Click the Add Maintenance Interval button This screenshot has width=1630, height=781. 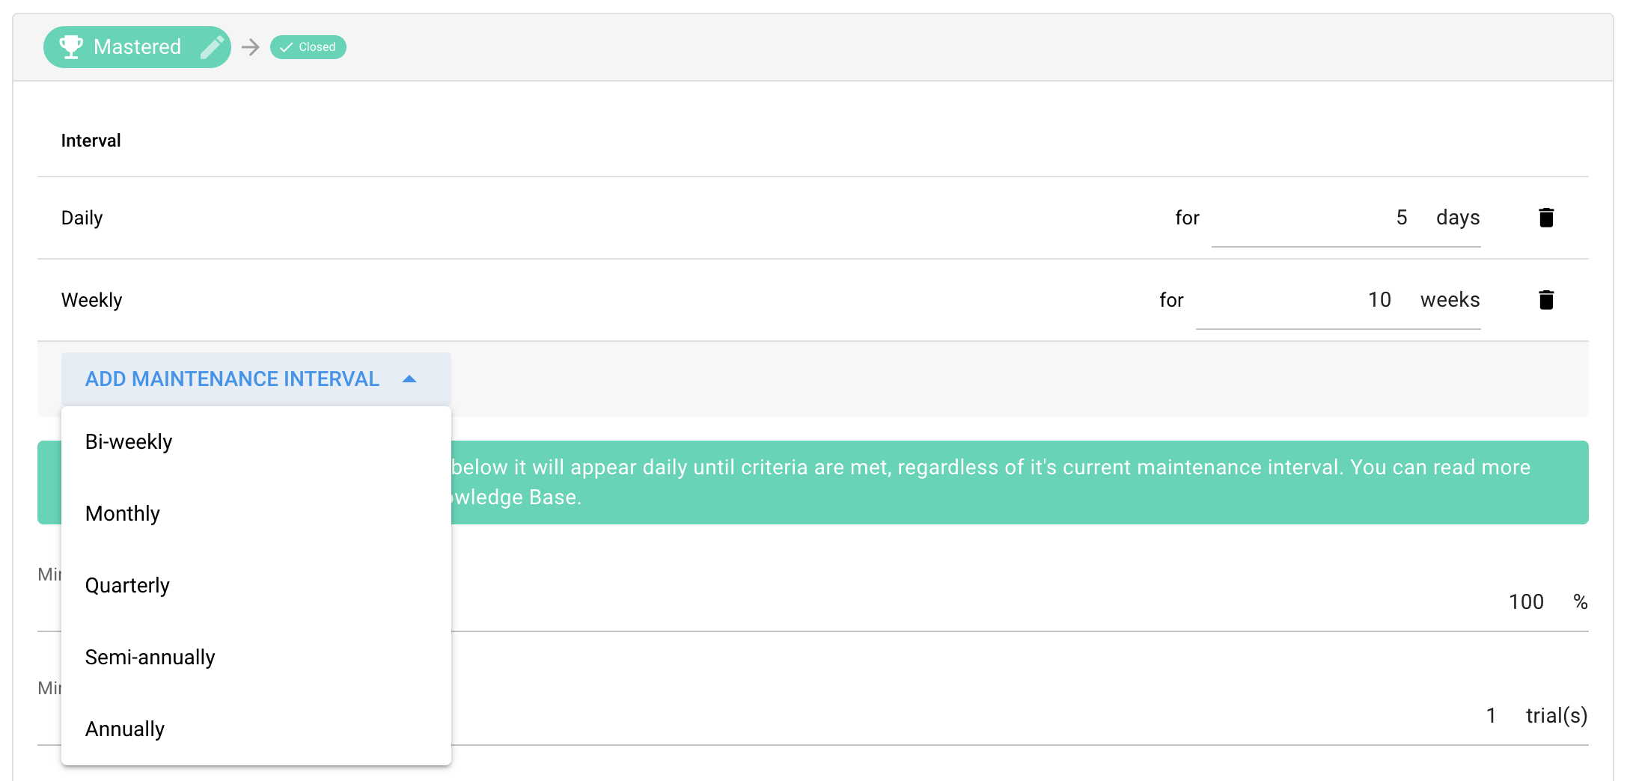pyautogui.click(x=232, y=379)
